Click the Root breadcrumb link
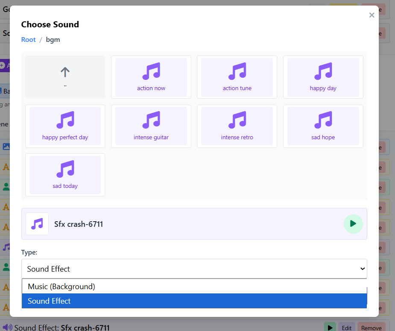Screen dimensions: 395x331 29,40
